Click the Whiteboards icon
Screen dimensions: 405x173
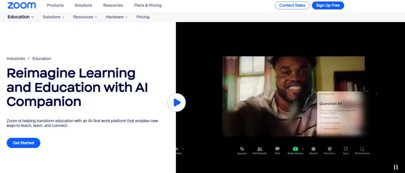(x=362, y=149)
